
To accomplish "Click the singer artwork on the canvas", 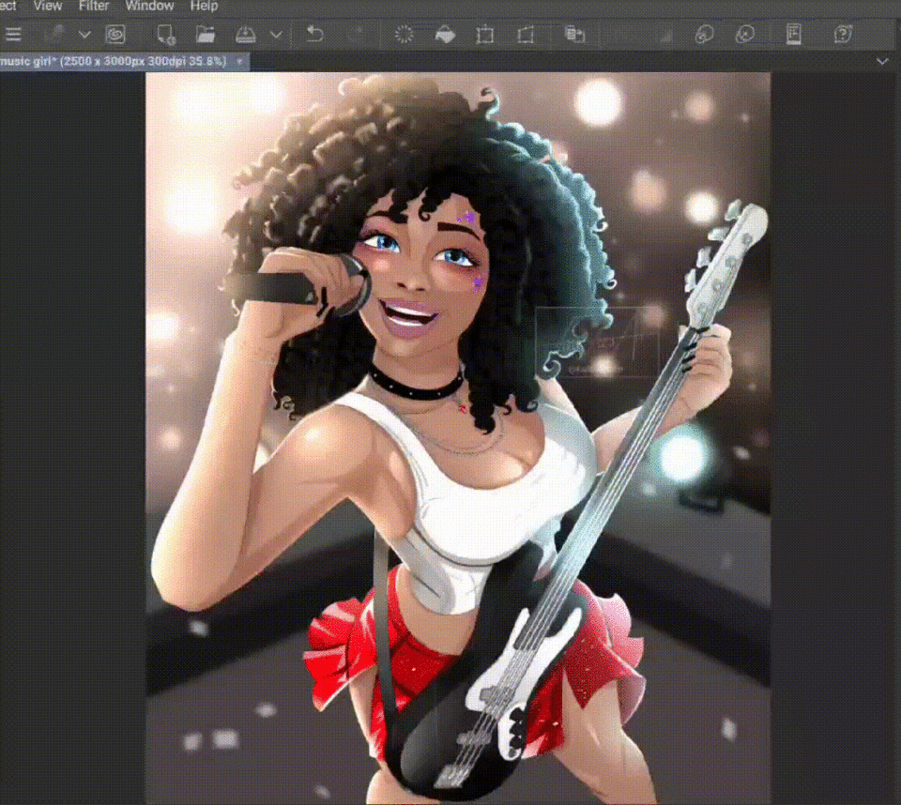I will pos(458,438).
